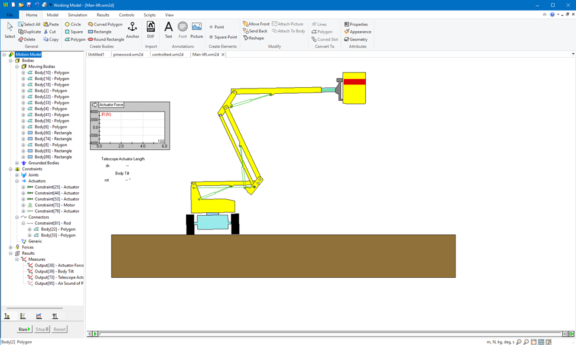Insert a Picture annotation
This screenshot has height=345, width=576.
coord(197,28)
